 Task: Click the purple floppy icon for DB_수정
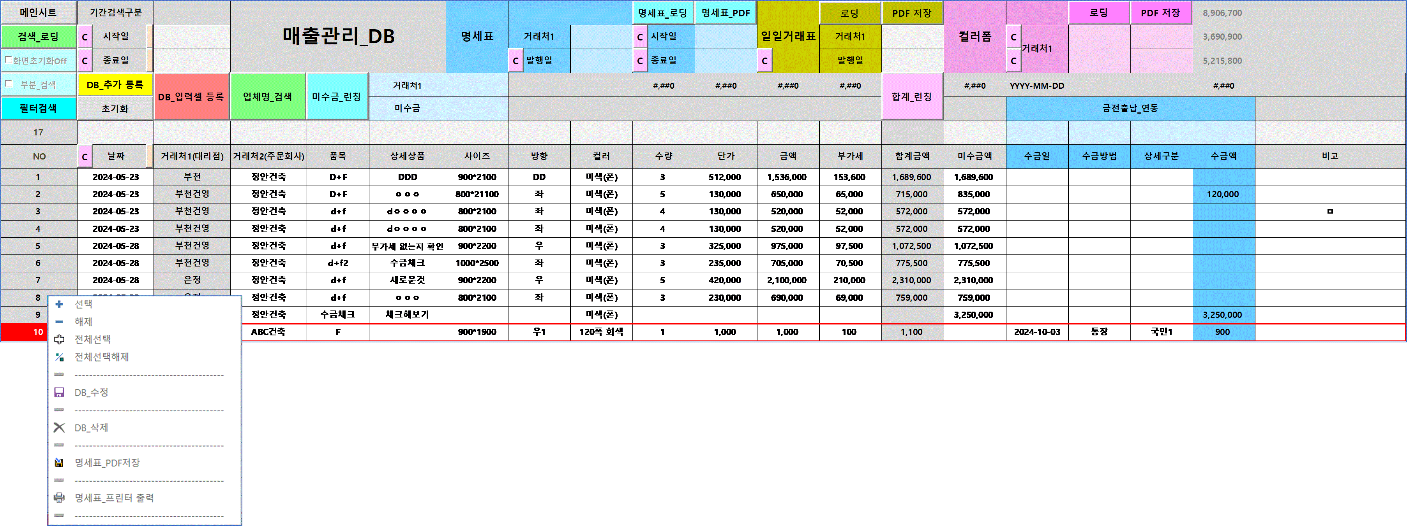click(59, 392)
